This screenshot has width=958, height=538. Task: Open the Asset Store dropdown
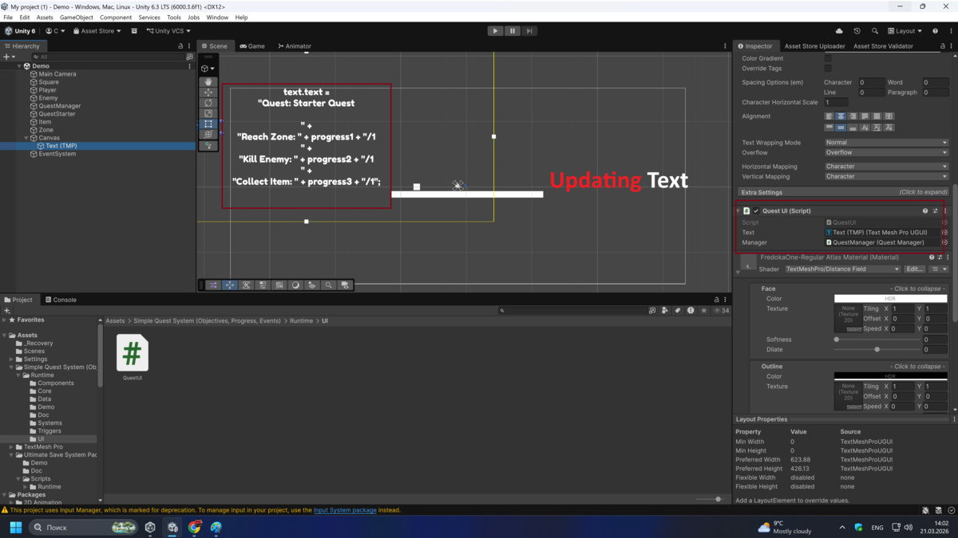pos(97,31)
